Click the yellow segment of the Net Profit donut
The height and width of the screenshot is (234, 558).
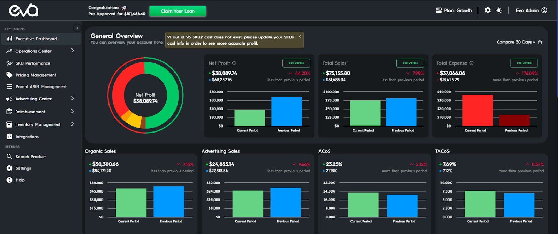point(134,121)
